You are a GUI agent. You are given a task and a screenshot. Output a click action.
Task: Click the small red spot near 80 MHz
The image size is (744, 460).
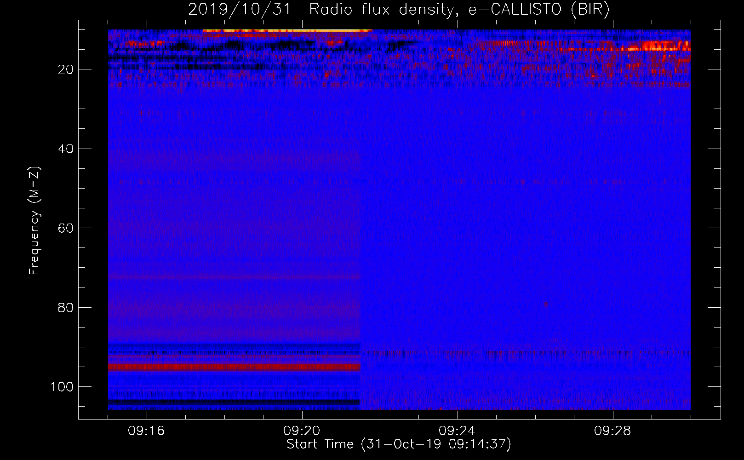pyautogui.click(x=546, y=304)
